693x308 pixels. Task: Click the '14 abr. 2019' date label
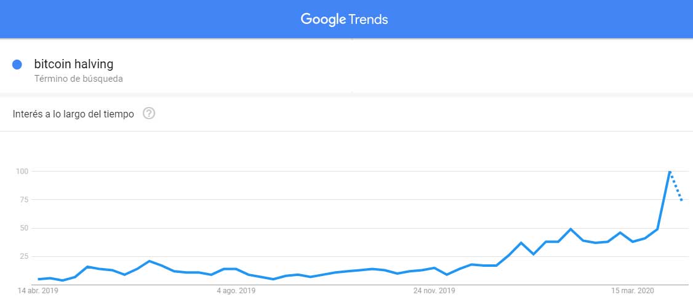(x=38, y=291)
